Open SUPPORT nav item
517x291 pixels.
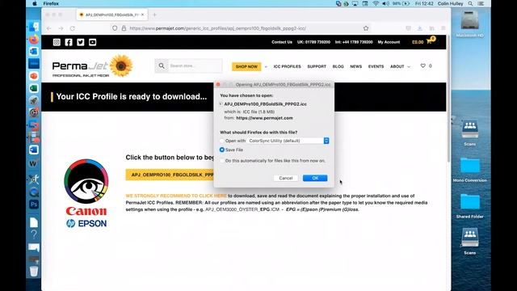pyautogui.click(x=317, y=66)
